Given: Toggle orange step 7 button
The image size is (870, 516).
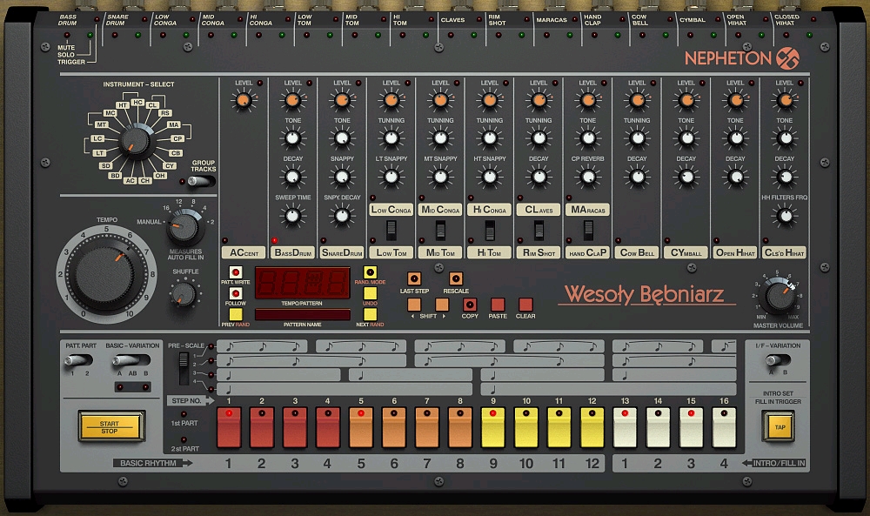Looking at the screenshot, I should click(x=427, y=427).
